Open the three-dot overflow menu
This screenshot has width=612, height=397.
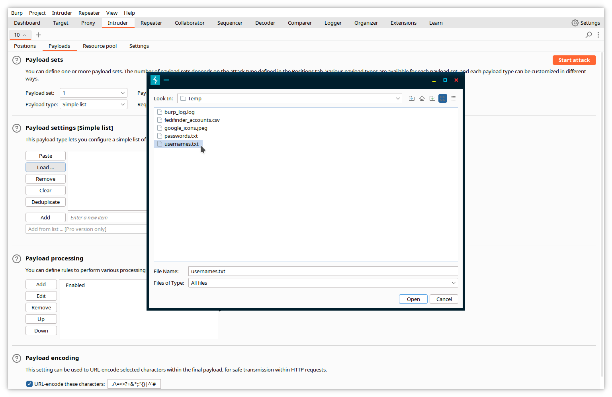[x=598, y=35]
